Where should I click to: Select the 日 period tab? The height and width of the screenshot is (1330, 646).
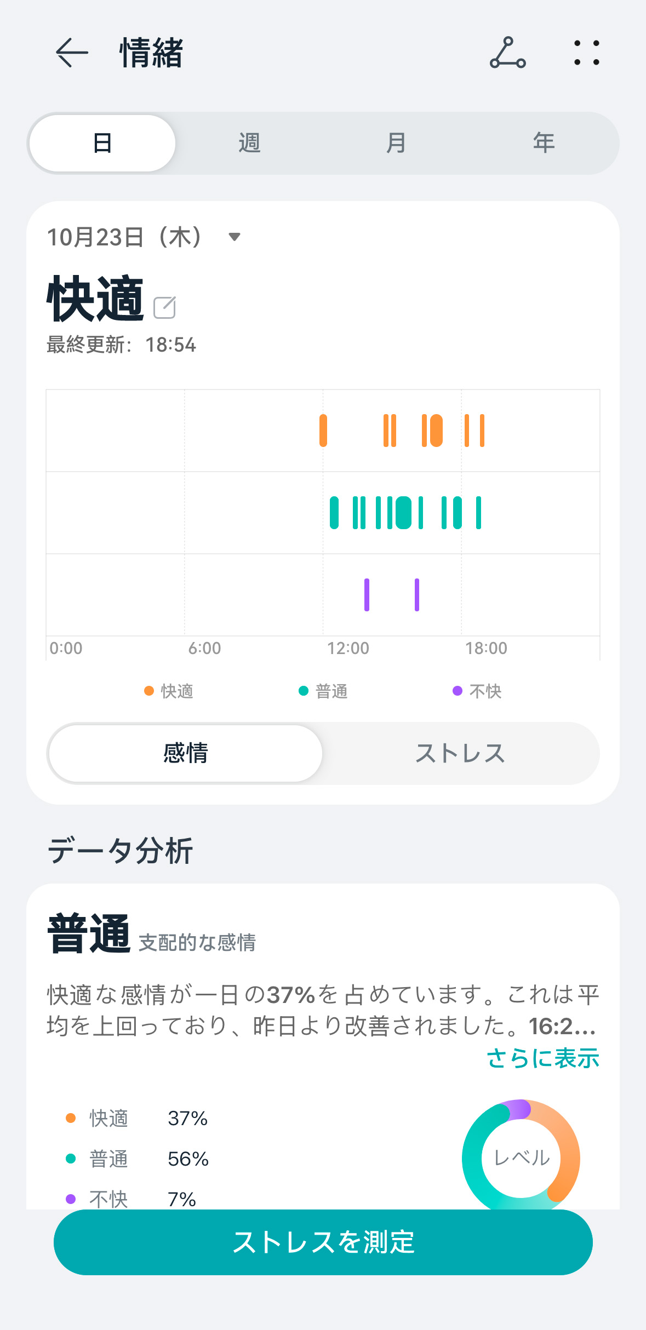click(102, 143)
